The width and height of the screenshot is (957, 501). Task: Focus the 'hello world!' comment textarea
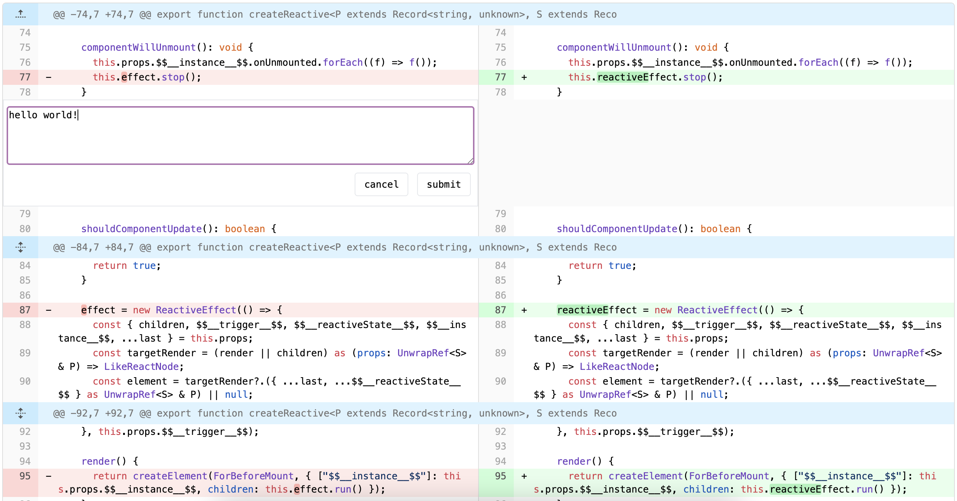(240, 136)
